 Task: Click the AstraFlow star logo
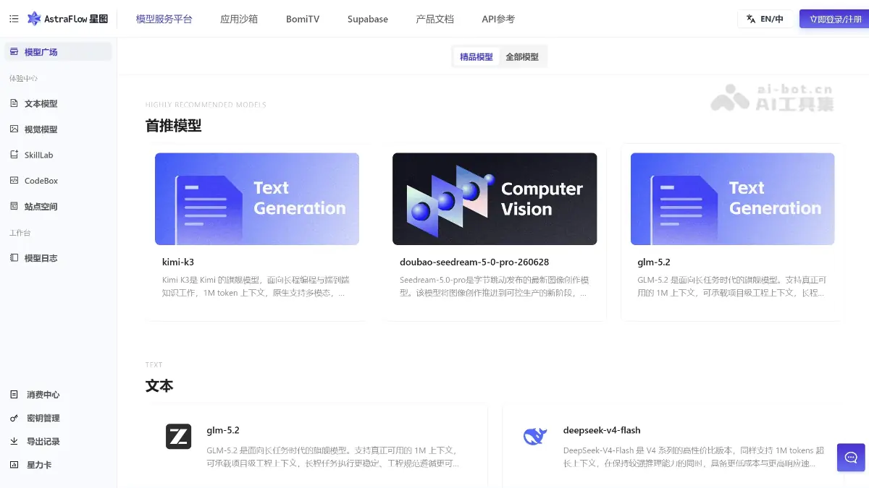34,19
